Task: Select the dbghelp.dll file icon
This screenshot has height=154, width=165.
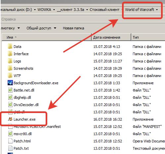Action: 10,97
